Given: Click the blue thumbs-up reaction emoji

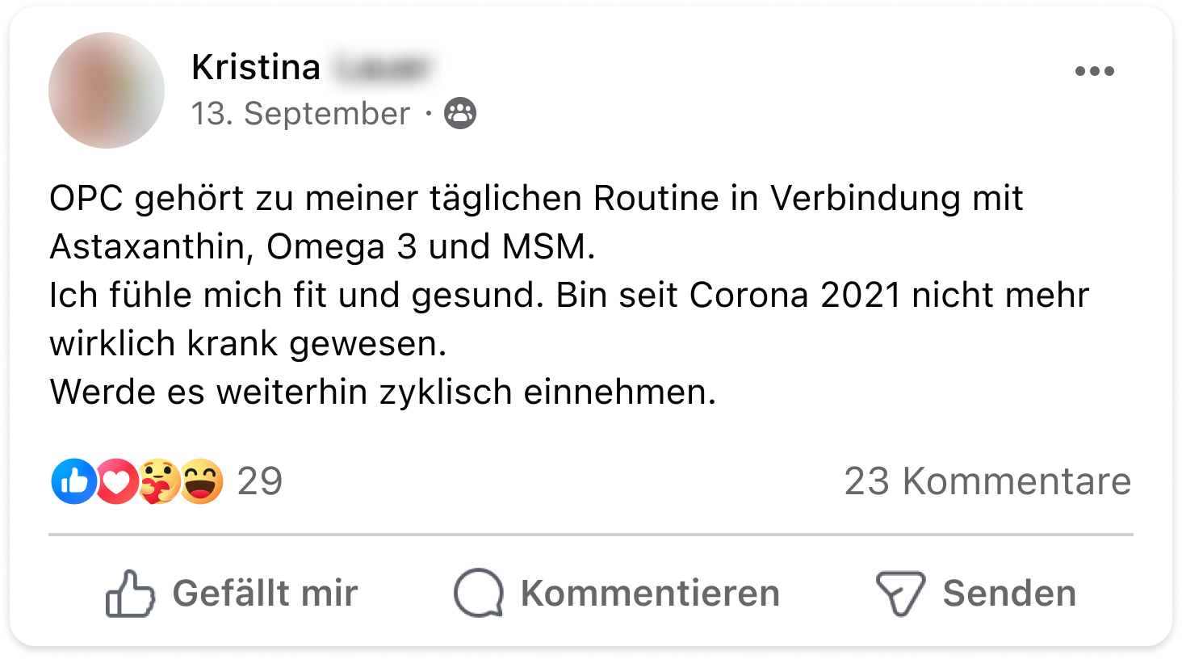Looking at the screenshot, I should point(73,481).
